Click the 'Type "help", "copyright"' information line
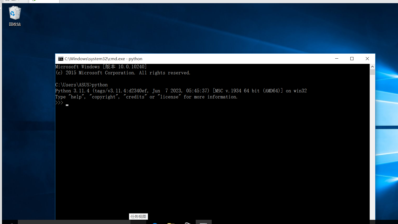 (146, 97)
